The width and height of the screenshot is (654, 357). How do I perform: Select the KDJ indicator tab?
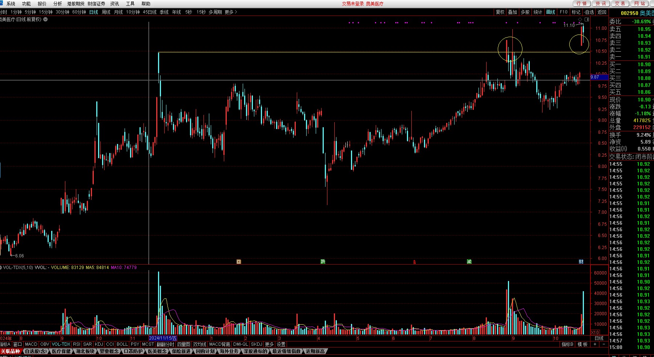(99, 344)
